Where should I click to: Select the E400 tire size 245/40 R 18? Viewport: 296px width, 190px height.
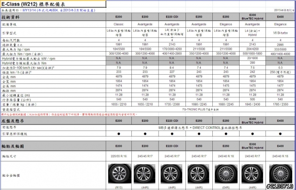pyautogui.click(x=280, y=156)
